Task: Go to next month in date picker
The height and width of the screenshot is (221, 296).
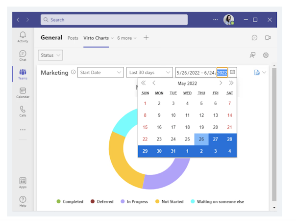Action: [x=221, y=83]
